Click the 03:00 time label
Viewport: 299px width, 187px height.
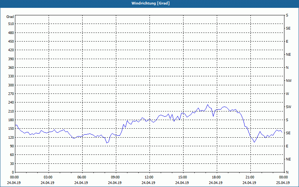pos(49,177)
